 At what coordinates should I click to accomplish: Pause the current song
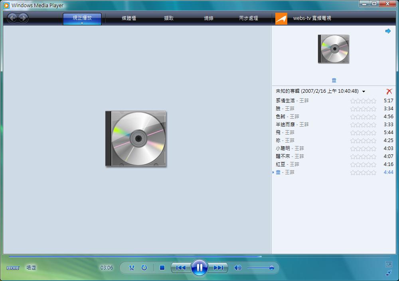[199, 267]
